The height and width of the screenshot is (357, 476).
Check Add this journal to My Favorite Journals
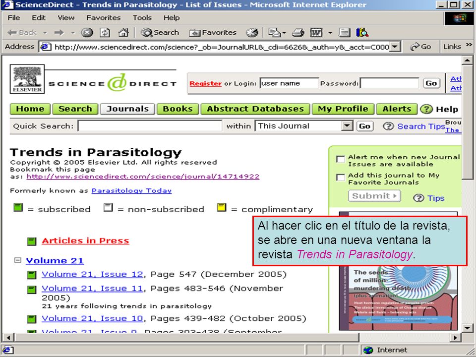(341, 177)
